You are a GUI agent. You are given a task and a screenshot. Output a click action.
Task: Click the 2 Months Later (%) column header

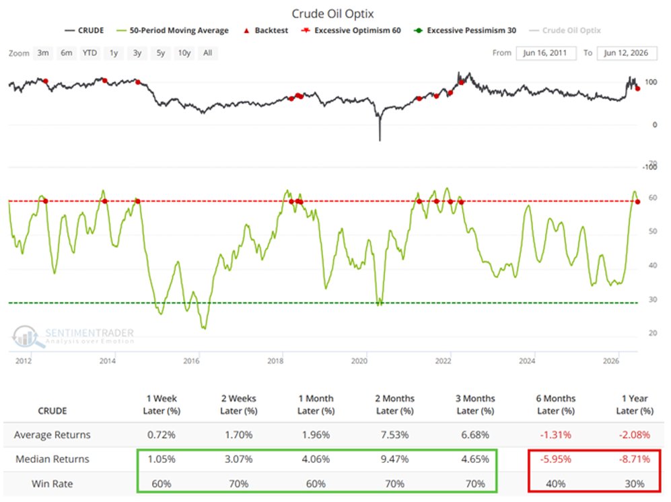click(x=394, y=404)
